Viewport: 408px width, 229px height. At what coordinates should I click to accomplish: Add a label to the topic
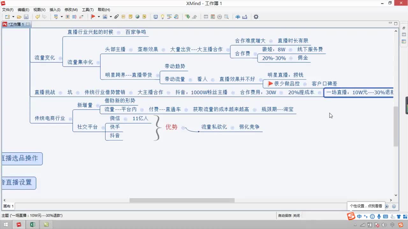click(x=123, y=17)
